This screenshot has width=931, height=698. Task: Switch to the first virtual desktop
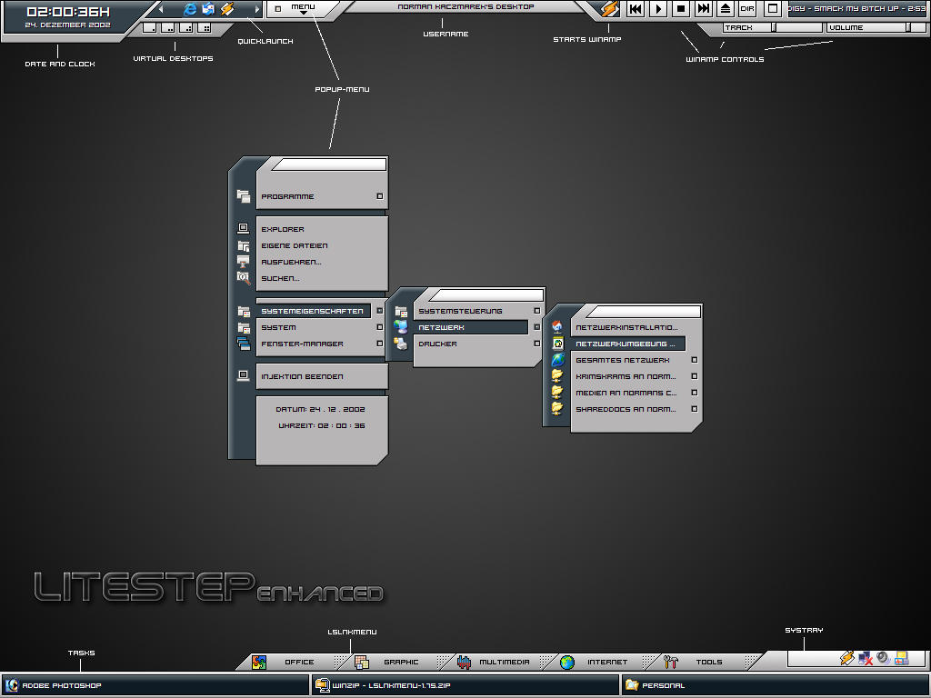[150, 28]
